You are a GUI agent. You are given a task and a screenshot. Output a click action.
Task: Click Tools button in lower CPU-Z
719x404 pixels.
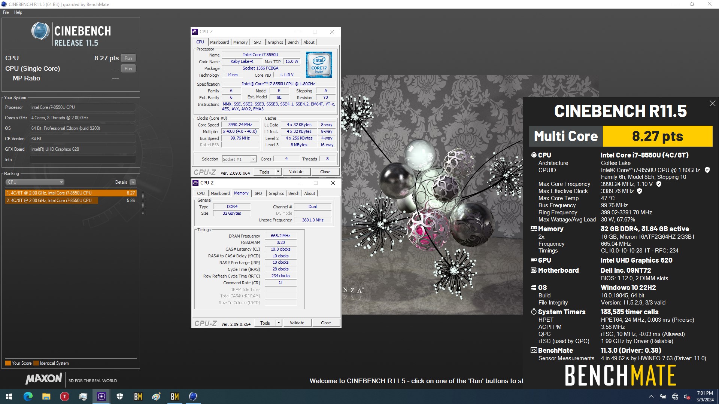tap(265, 323)
